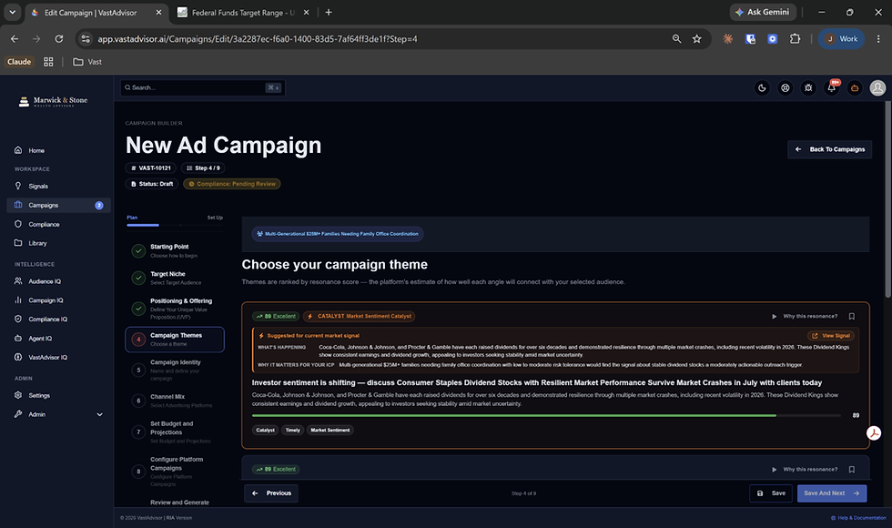Open VastAdvisor IQ in the sidebar

(47, 357)
